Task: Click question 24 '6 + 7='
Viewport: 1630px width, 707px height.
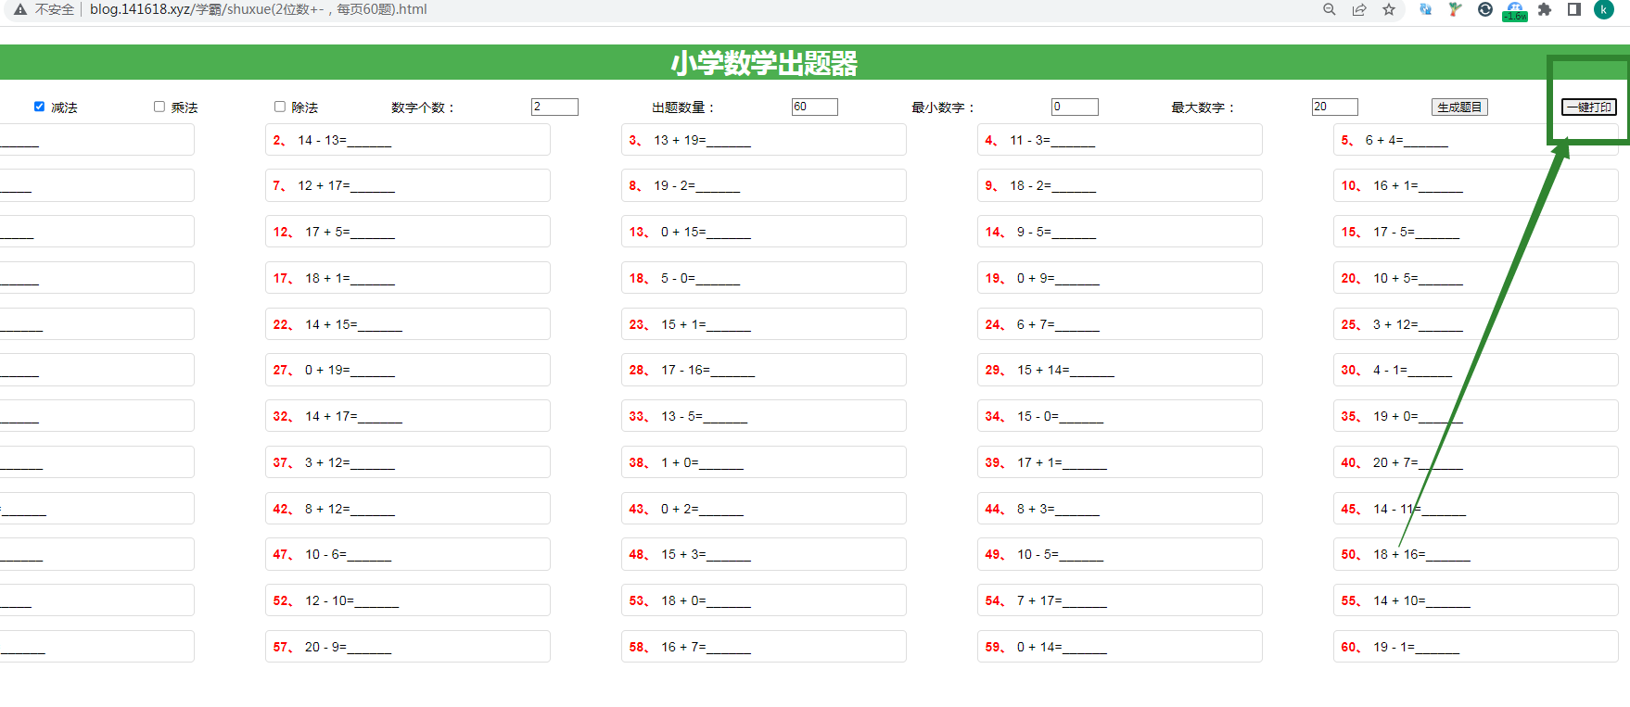Action: click(1119, 324)
